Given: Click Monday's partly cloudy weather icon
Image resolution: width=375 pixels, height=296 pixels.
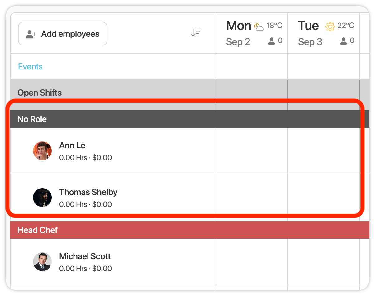Looking at the screenshot, I should tap(259, 27).
